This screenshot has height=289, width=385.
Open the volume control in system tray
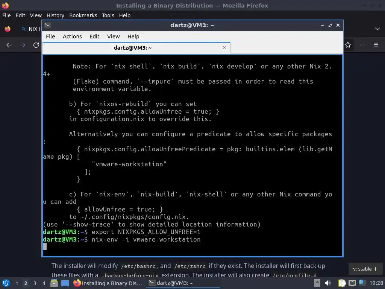coord(327,283)
